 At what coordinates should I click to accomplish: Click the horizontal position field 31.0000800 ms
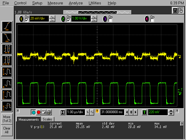tap(112, 112)
